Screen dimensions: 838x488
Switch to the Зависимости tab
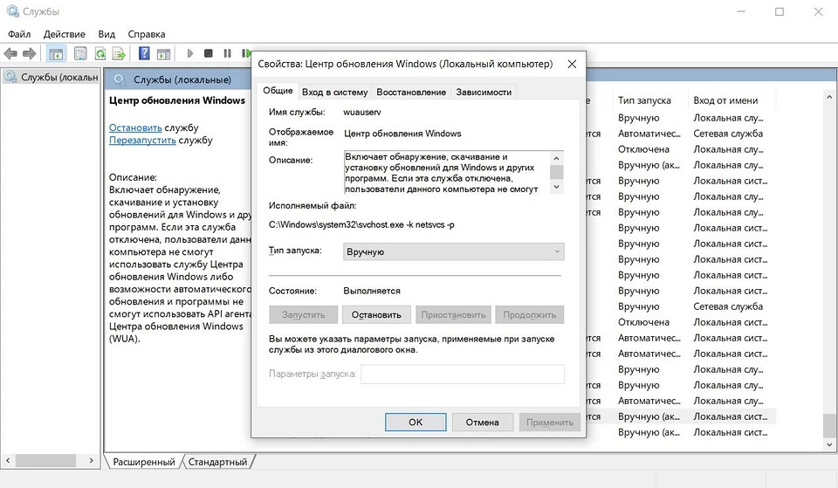tap(484, 92)
